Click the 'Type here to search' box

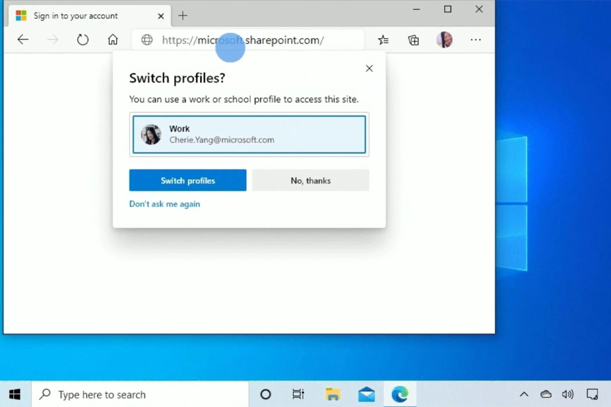(x=140, y=394)
